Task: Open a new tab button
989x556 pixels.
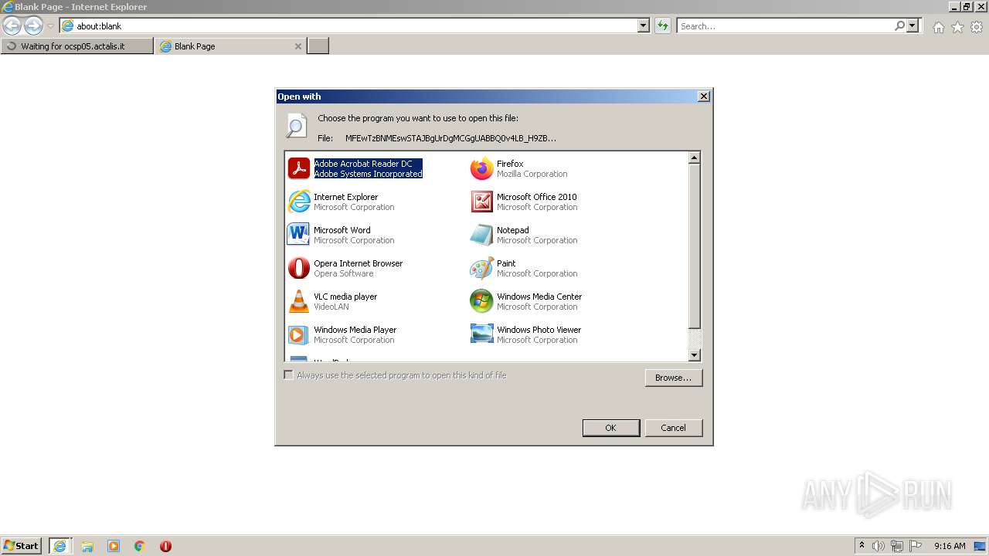Action: (x=318, y=46)
